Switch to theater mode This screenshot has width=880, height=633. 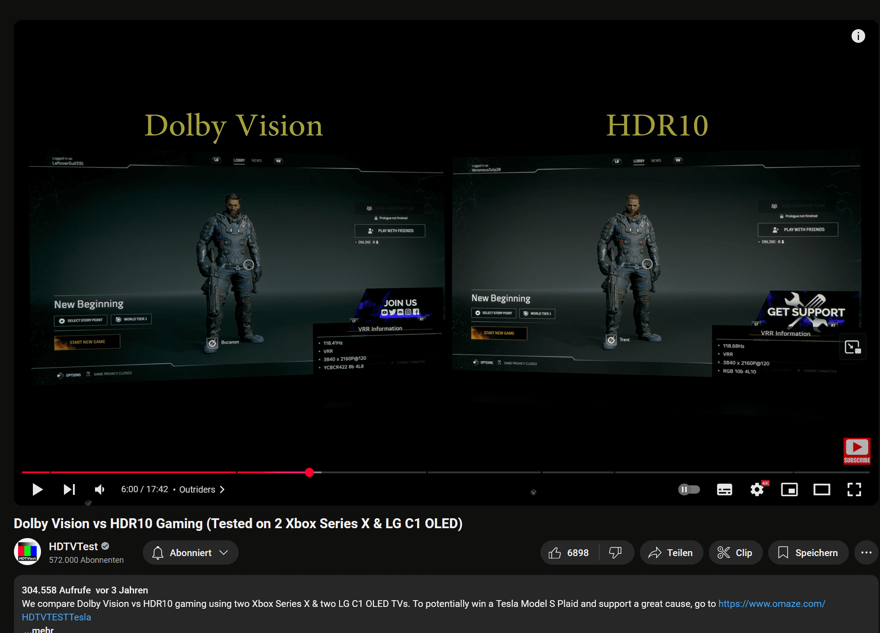[x=822, y=489]
